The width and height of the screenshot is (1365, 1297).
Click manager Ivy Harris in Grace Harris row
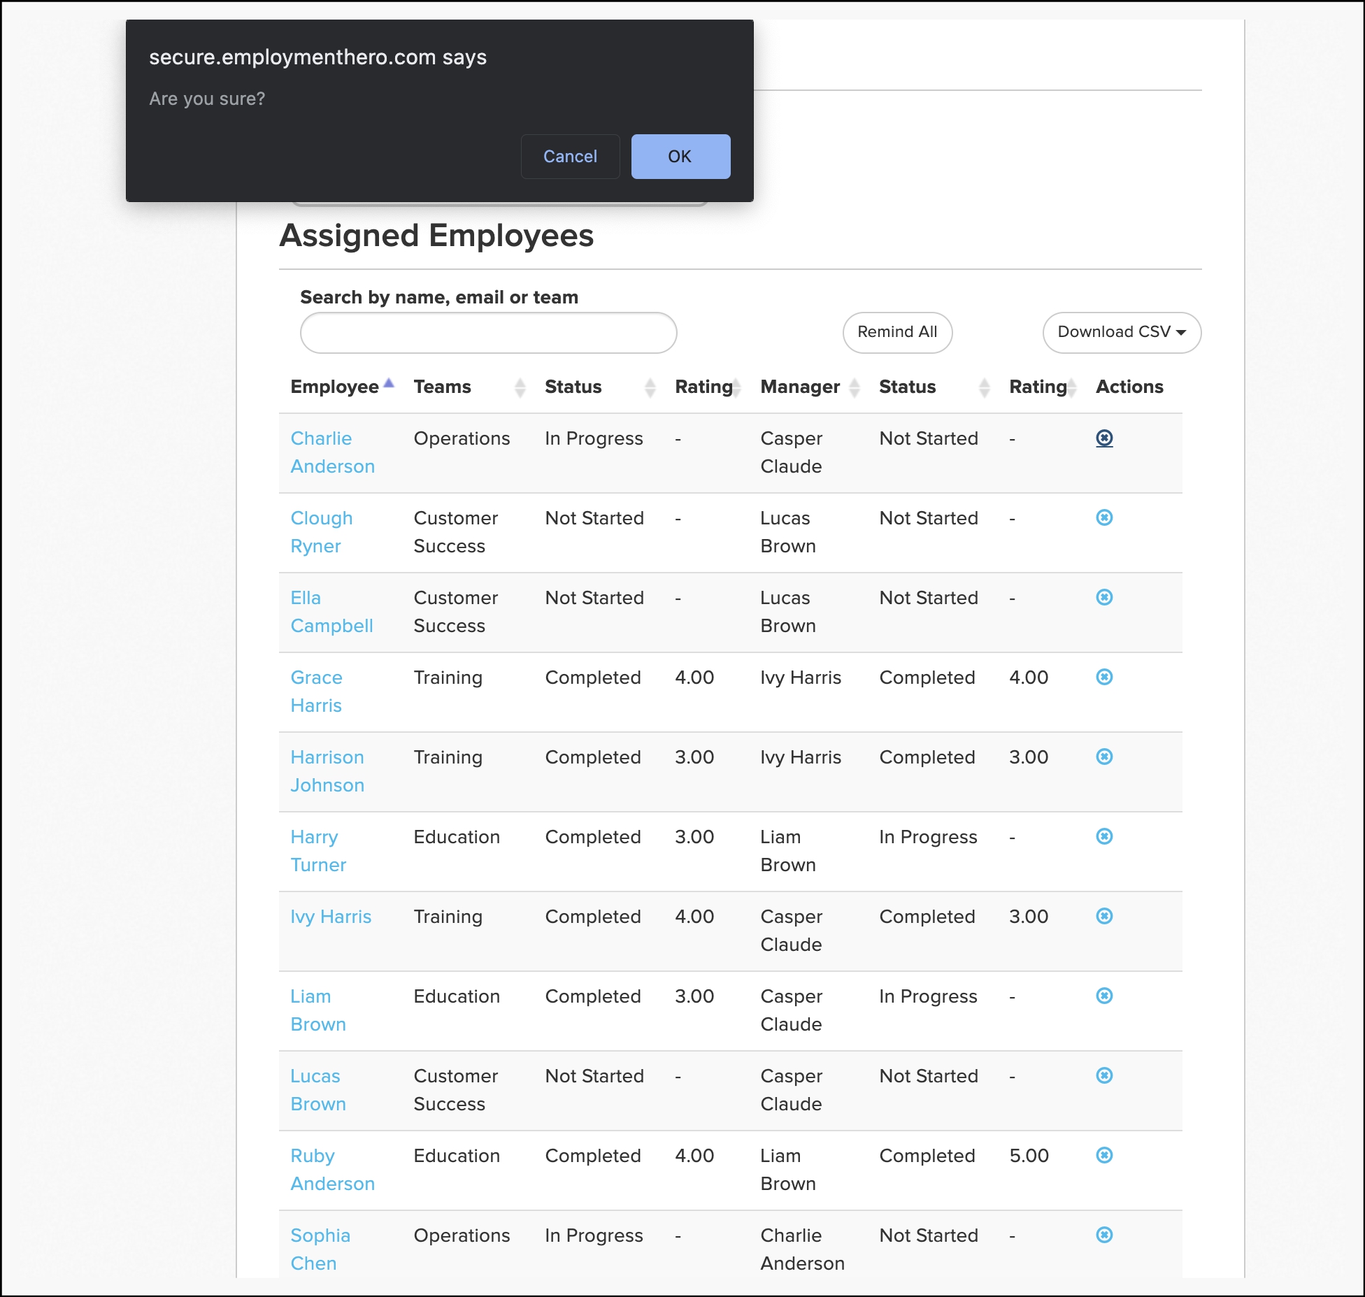click(x=801, y=678)
